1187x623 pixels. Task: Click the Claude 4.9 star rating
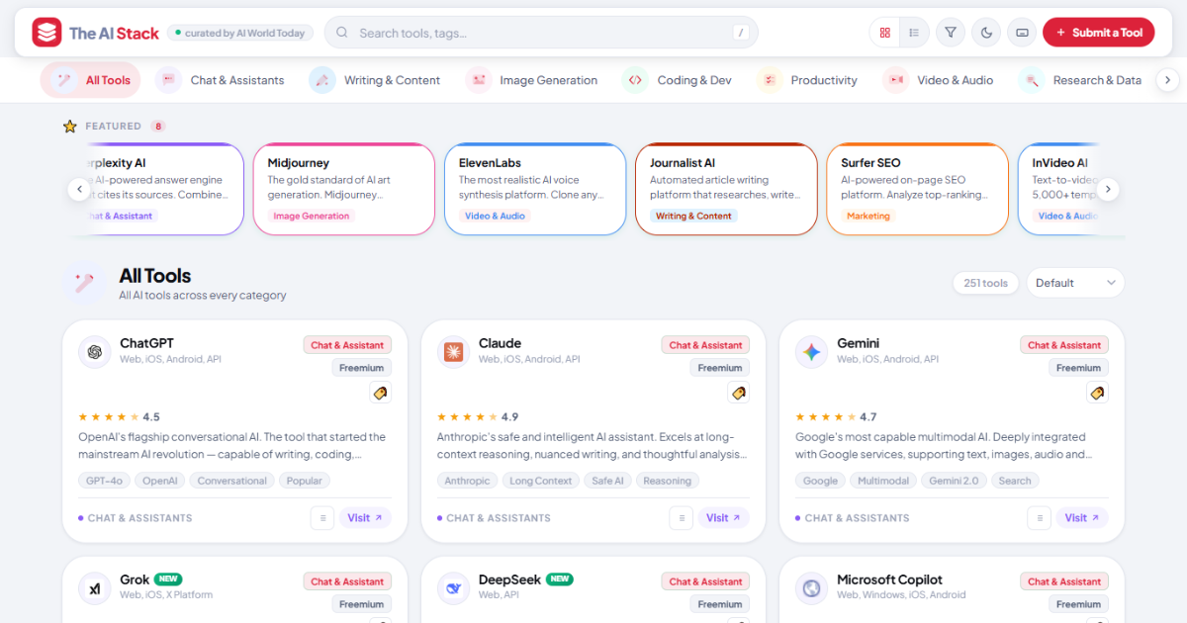pyautogui.click(x=478, y=417)
